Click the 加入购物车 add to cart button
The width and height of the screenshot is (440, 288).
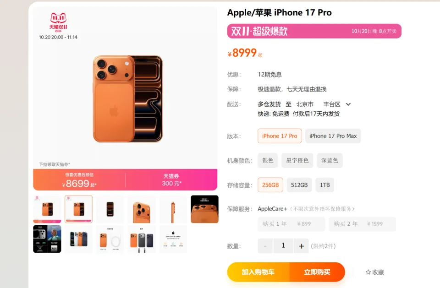click(258, 272)
